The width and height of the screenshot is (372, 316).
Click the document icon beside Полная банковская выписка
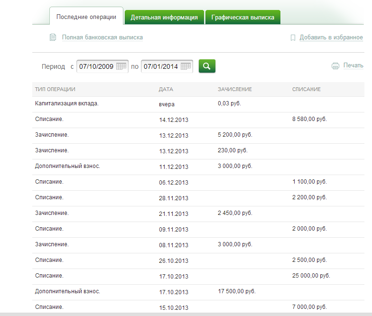tap(53, 37)
